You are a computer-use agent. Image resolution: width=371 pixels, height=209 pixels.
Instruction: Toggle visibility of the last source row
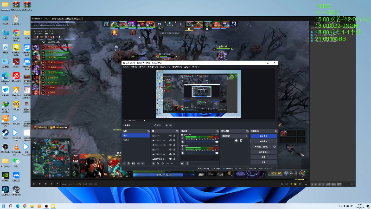pyautogui.click(x=170, y=159)
